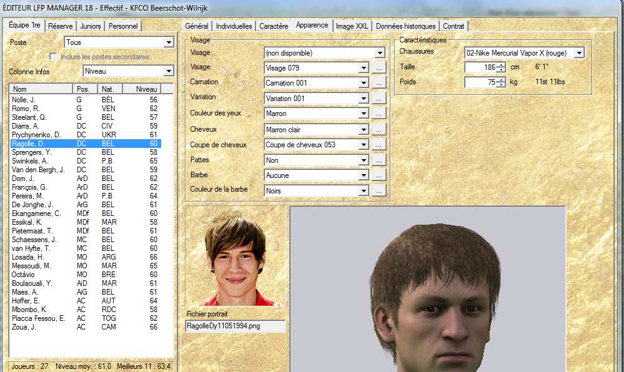Click the browse button beside Cheveux
This screenshot has width=624, height=372.
[x=379, y=130]
